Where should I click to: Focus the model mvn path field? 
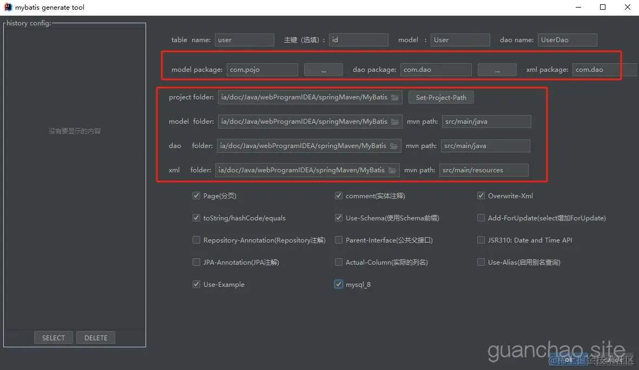486,122
